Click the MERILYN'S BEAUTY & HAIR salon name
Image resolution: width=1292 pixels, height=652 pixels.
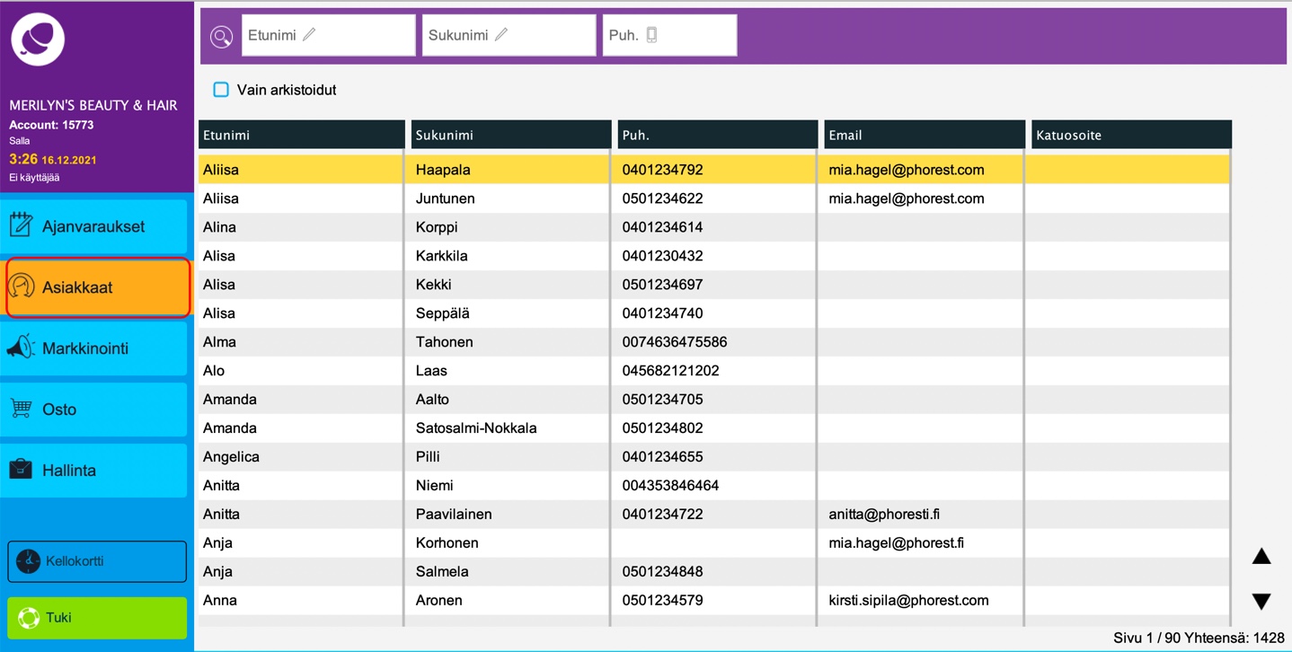pyautogui.click(x=93, y=105)
